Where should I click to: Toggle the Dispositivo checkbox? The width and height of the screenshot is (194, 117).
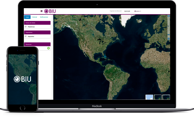26,36
